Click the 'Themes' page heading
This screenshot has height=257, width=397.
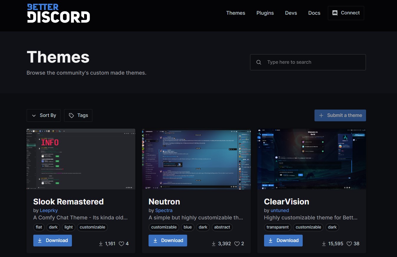[58, 57]
